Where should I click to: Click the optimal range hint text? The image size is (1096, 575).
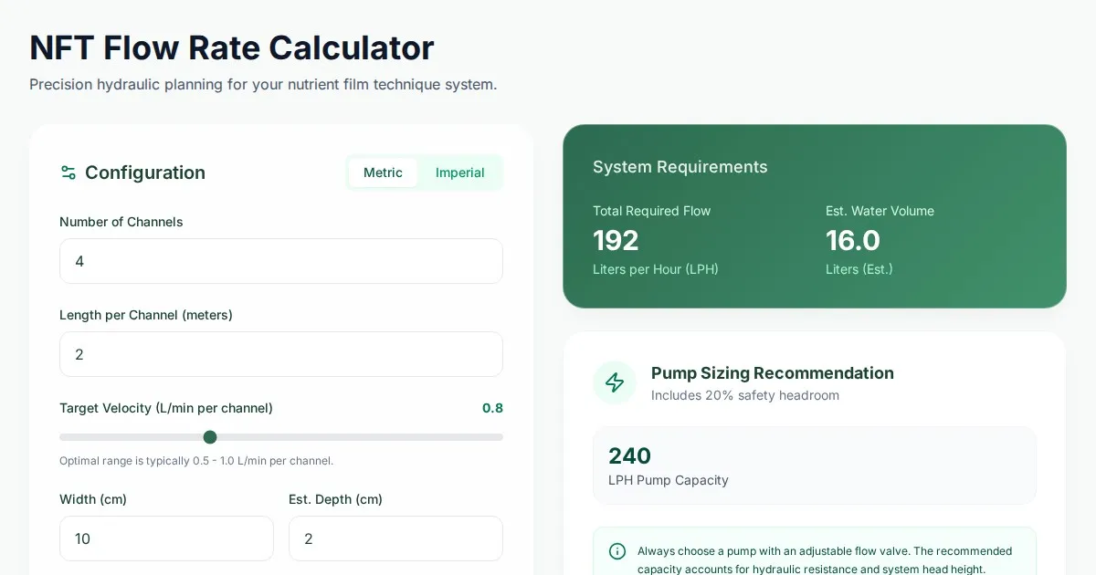coord(196,461)
